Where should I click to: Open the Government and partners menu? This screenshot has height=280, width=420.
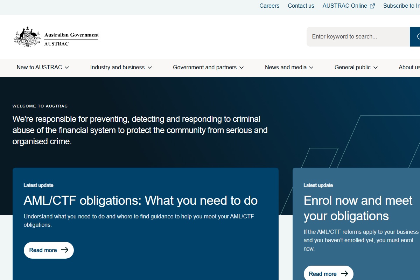(208, 68)
